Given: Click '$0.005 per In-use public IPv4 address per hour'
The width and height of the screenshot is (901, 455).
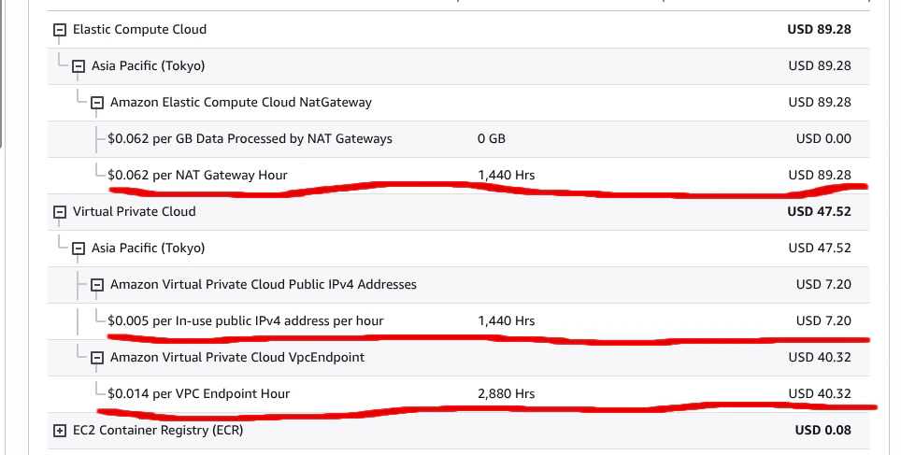Looking at the screenshot, I should [246, 320].
